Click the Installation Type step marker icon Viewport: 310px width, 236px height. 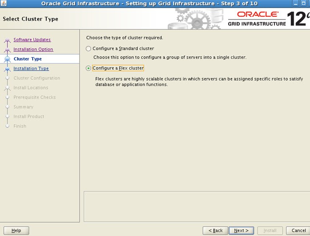point(7,69)
